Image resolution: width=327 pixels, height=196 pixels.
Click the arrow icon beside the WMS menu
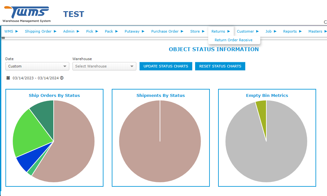pyautogui.click(x=17, y=31)
